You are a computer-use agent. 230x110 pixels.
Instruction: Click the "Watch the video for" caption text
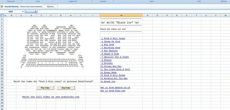(53, 81)
